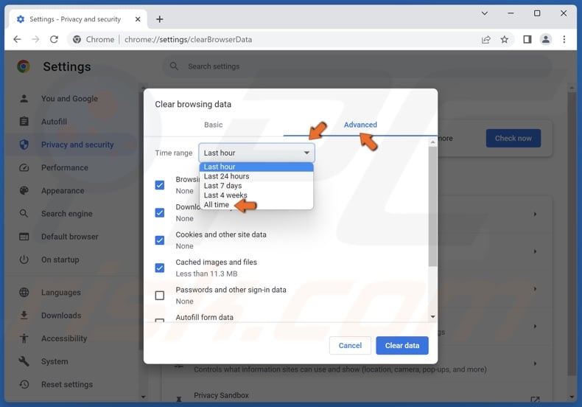Open Settings - Privacy and security browser tab
Viewport: 582px width, 407px height.
[x=77, y=19]
